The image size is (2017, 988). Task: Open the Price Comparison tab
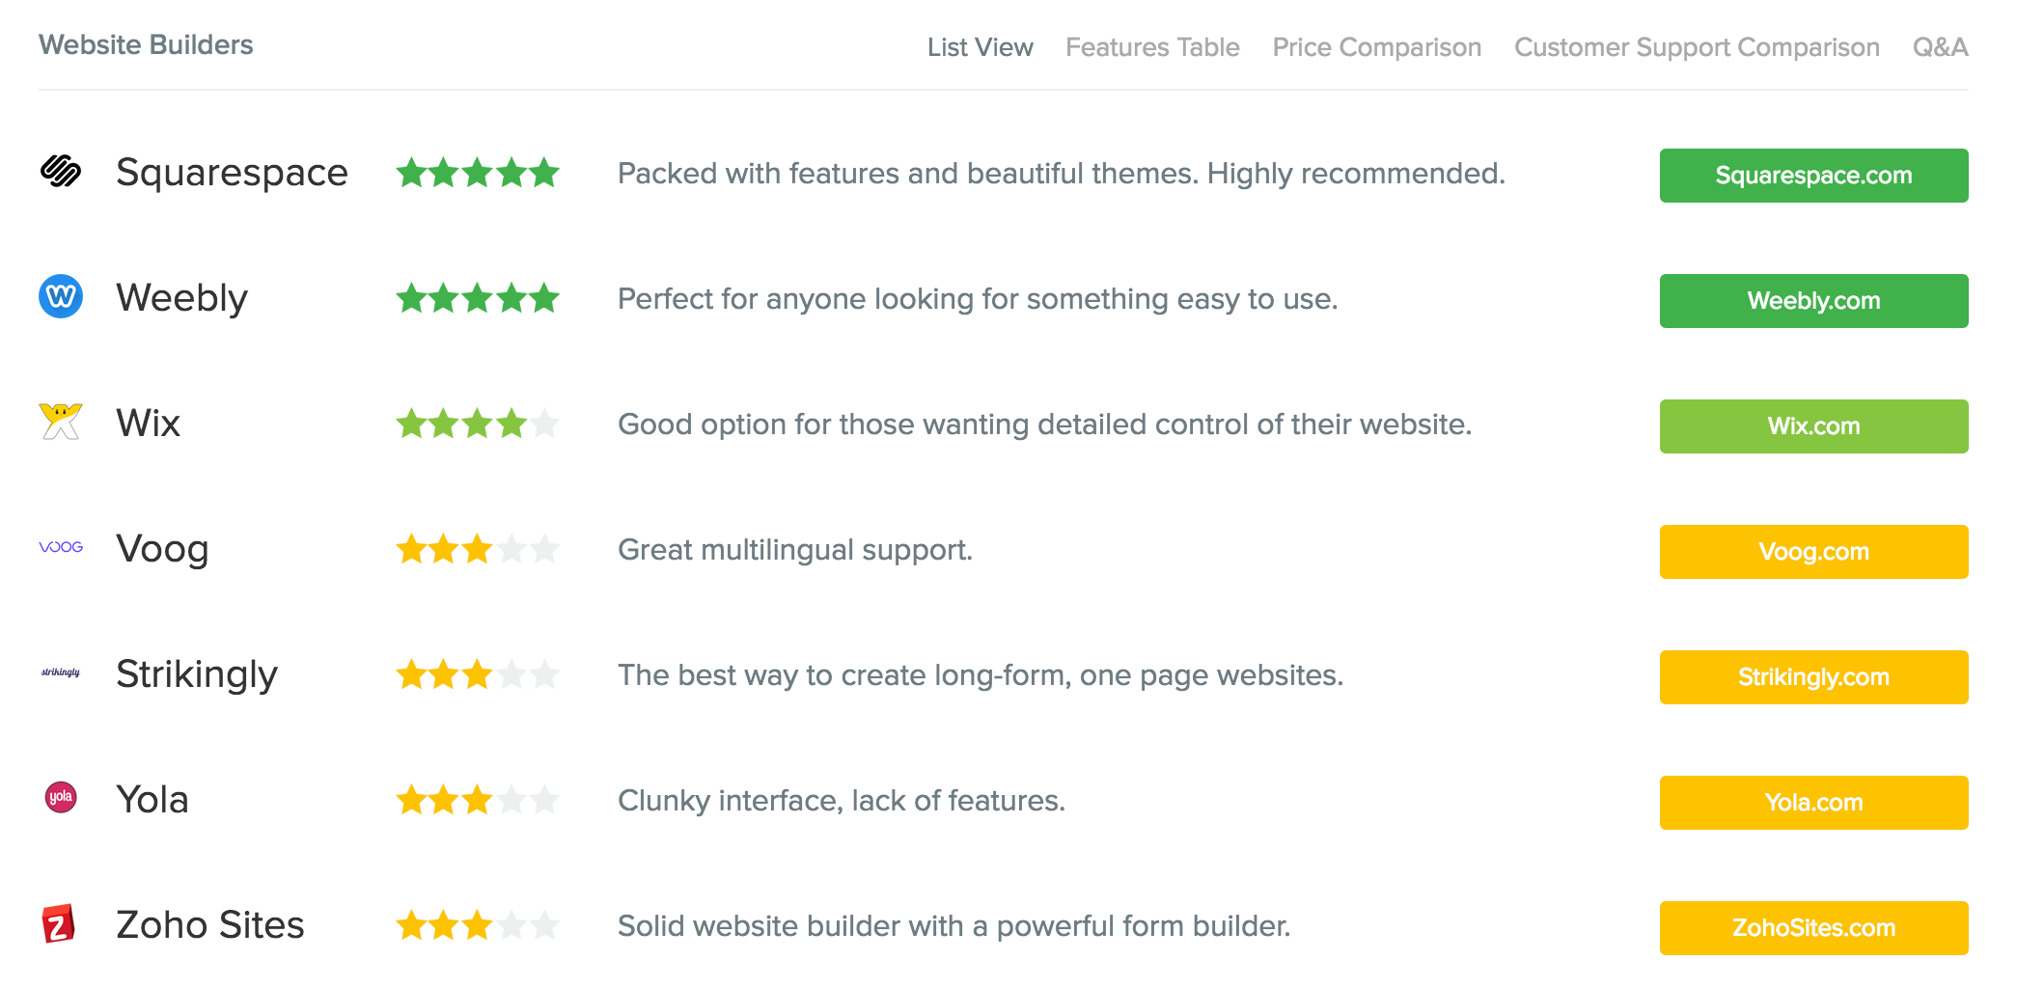tap(1376, 47)
